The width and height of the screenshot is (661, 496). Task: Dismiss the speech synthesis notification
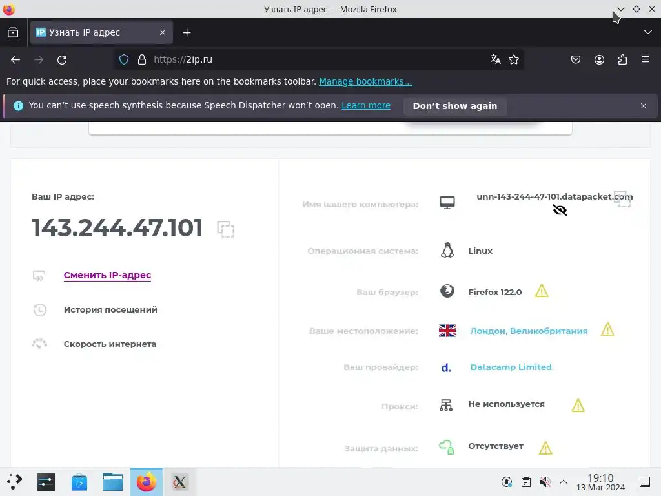point(644,106)
